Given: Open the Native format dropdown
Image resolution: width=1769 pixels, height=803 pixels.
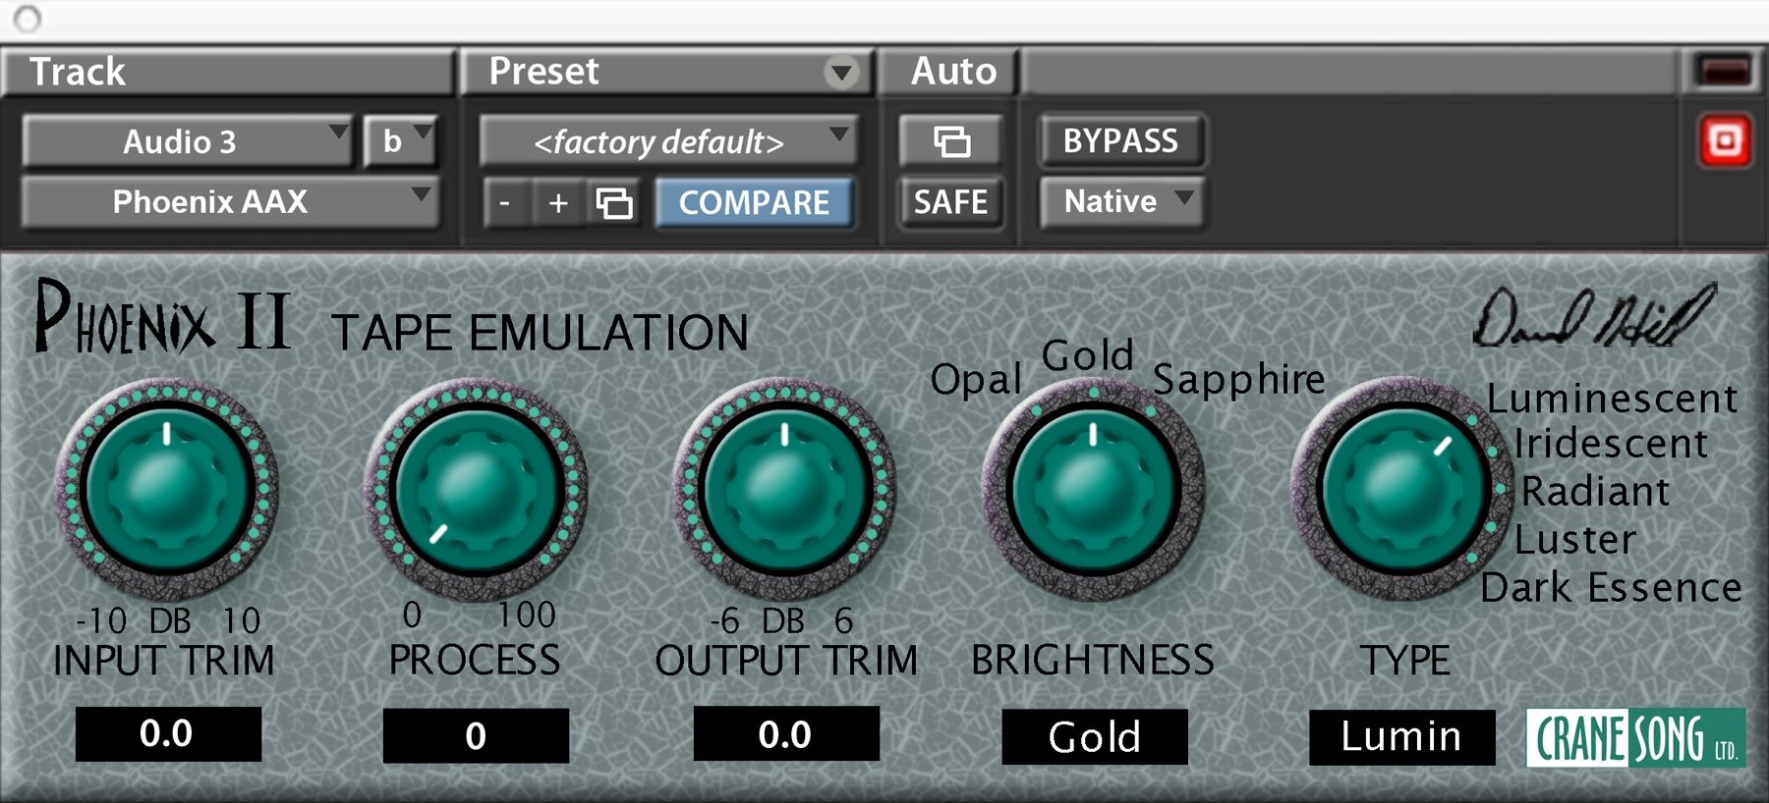Looking at the screenshot, I should pyautogui.click(x=1120, y=201).
